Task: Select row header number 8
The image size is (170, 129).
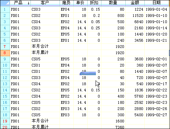Action: [5, 53]
